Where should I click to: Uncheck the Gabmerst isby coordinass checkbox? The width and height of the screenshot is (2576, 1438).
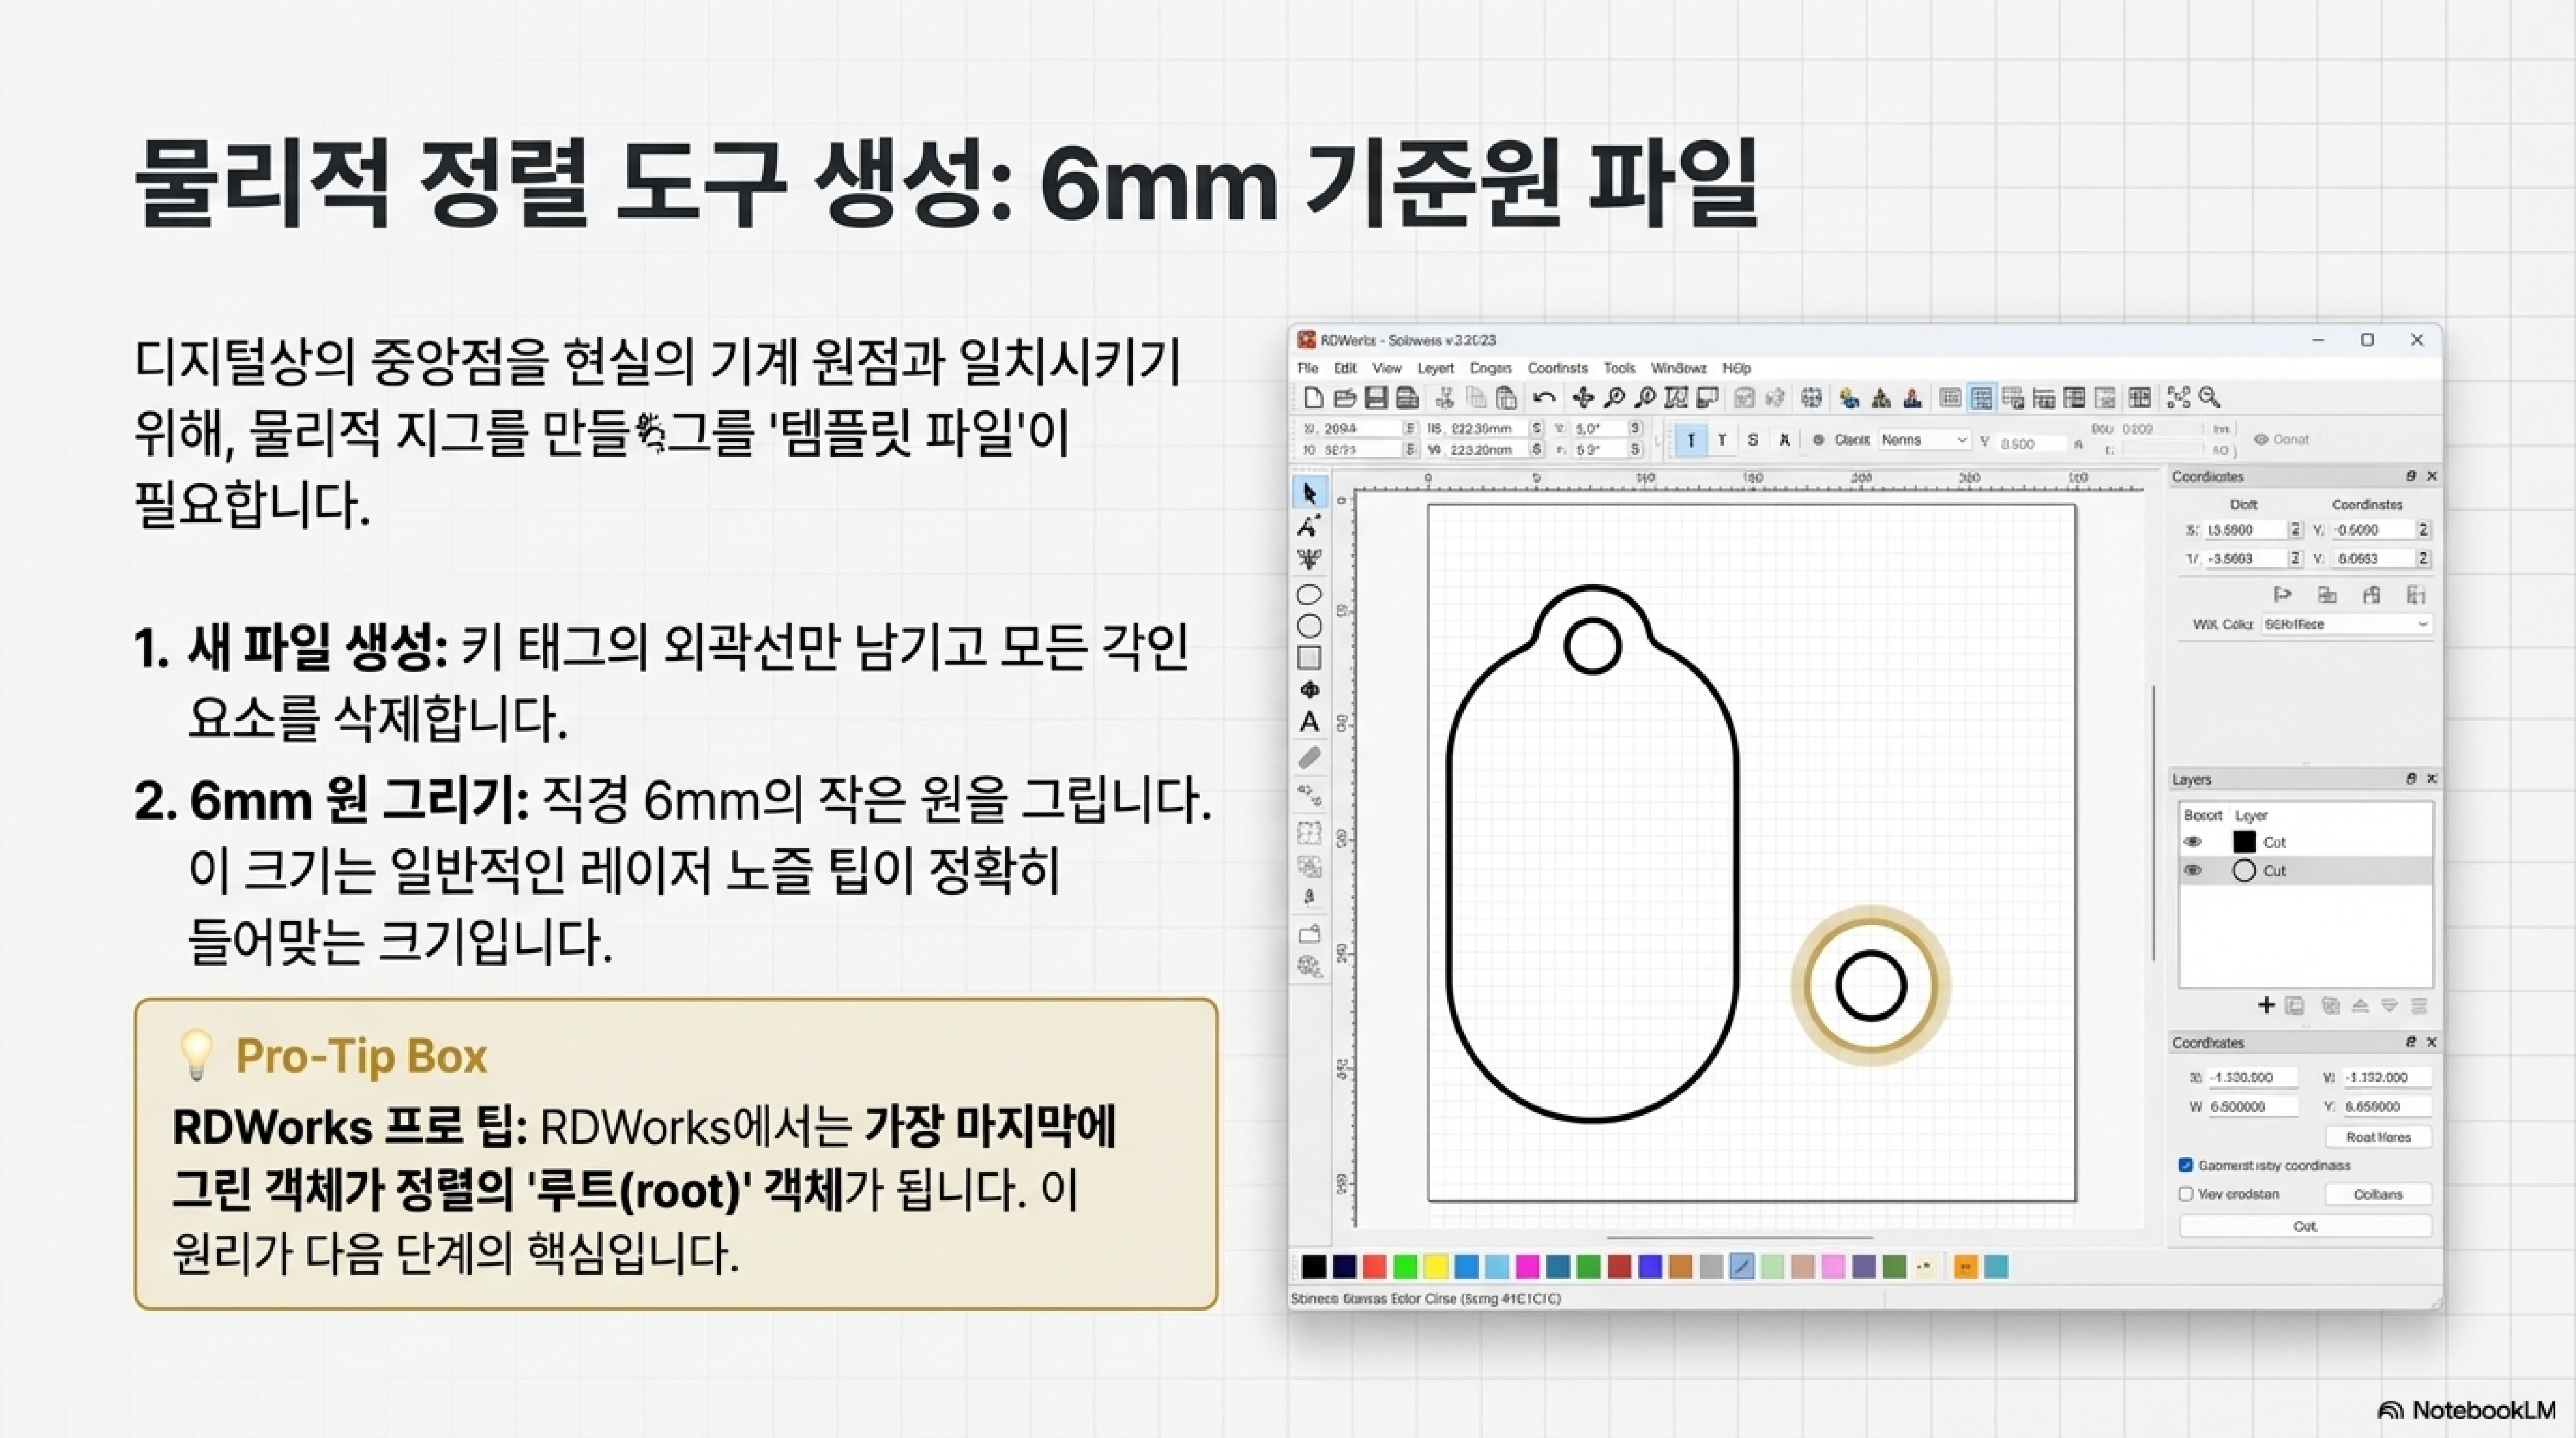coord(2186,1165)
